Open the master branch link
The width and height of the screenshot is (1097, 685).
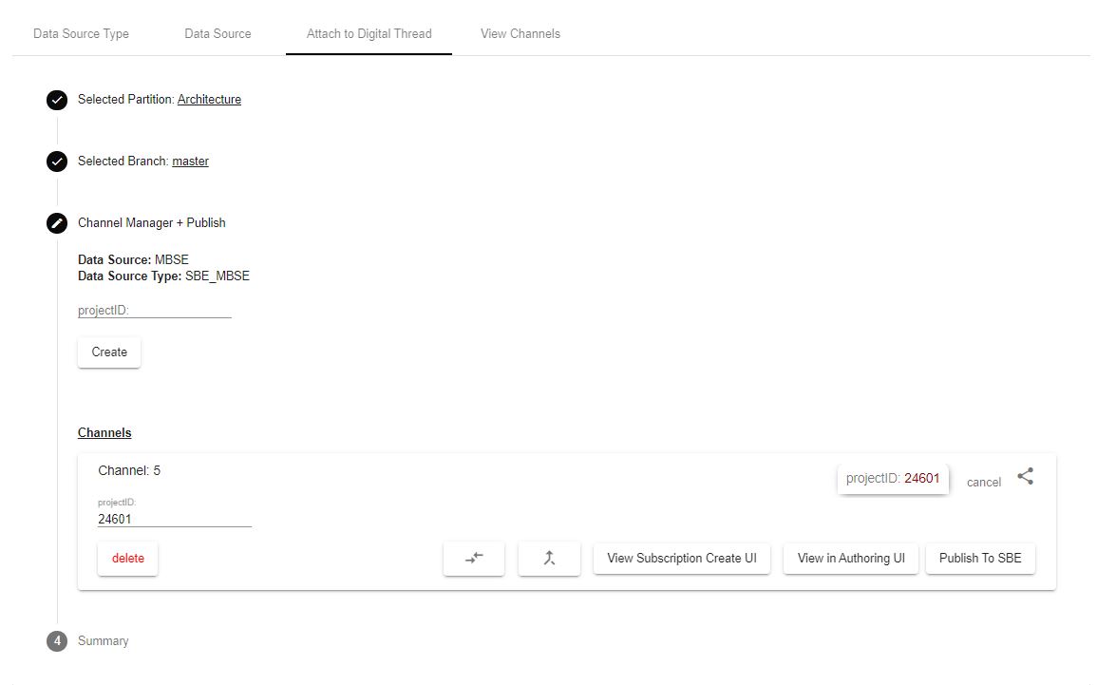(190, 161)
